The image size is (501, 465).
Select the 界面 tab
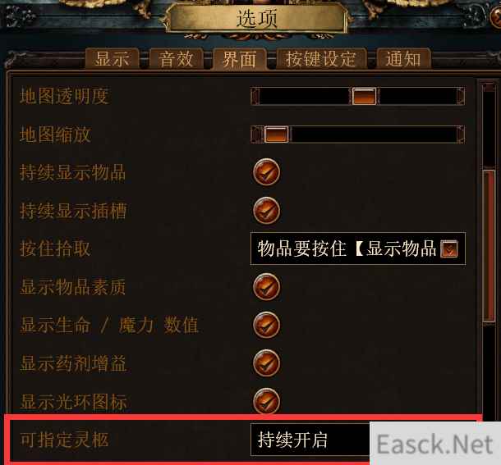coord(239,59)
